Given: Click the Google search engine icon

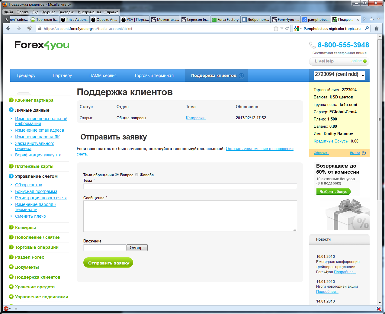Looking at the screenshot, I should (297, 28).
